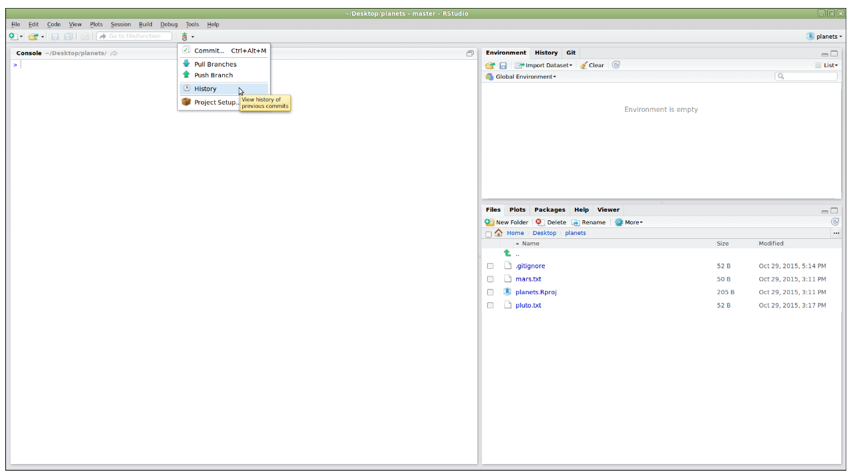Toggle the select-all files checkbox in breadcrumb bar
855x476 pixels.
(x=488, y=234)
